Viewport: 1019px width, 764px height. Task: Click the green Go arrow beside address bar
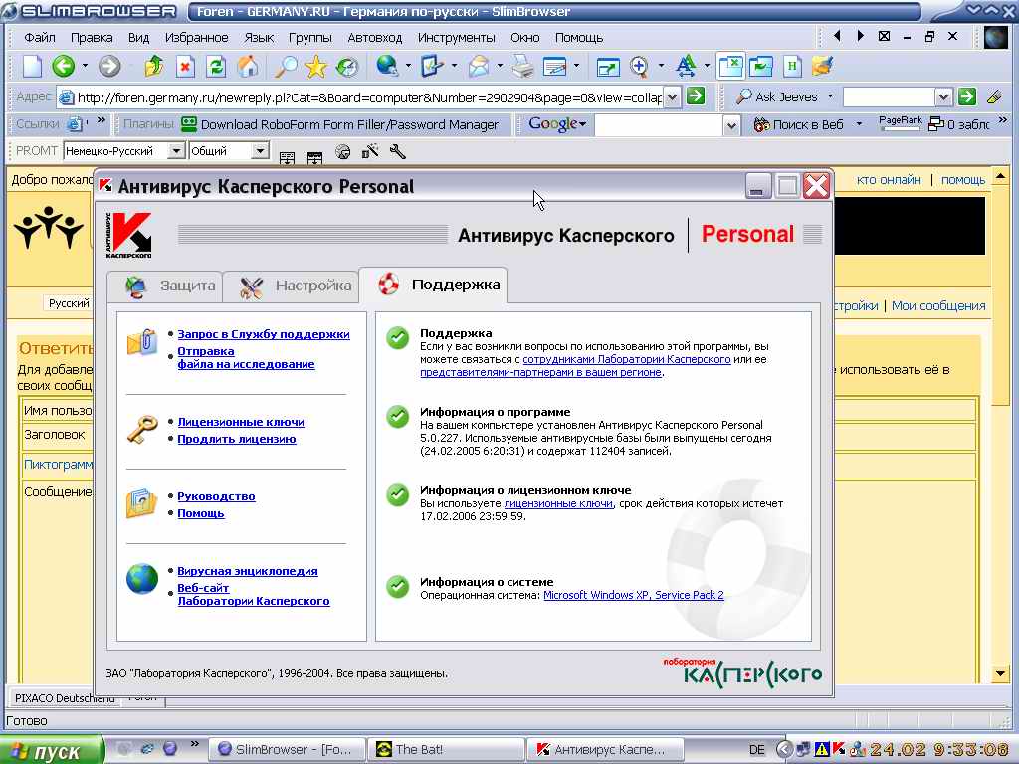(696, 96)
